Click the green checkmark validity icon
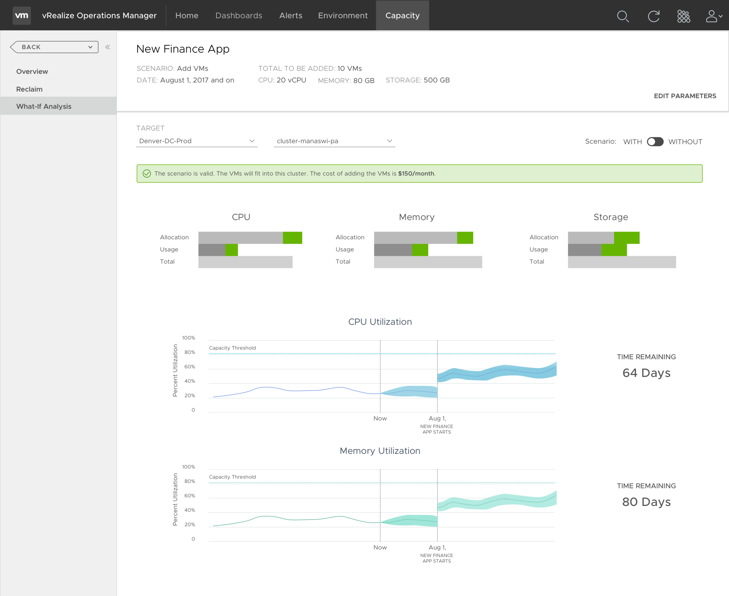 [147, 174]
